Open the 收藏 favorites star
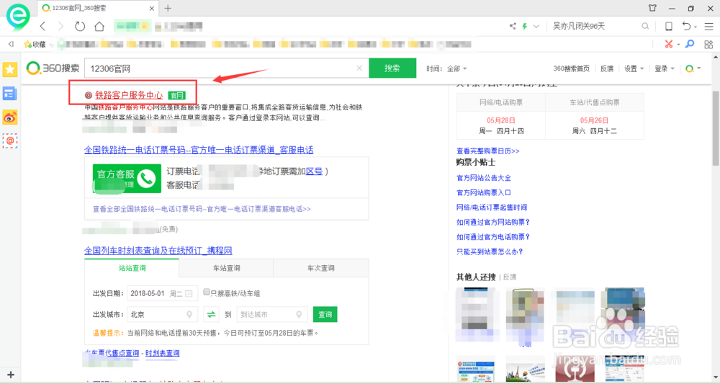 click(35, 44)
